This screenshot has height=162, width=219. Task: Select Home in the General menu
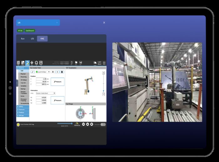[x=23, y=96]
